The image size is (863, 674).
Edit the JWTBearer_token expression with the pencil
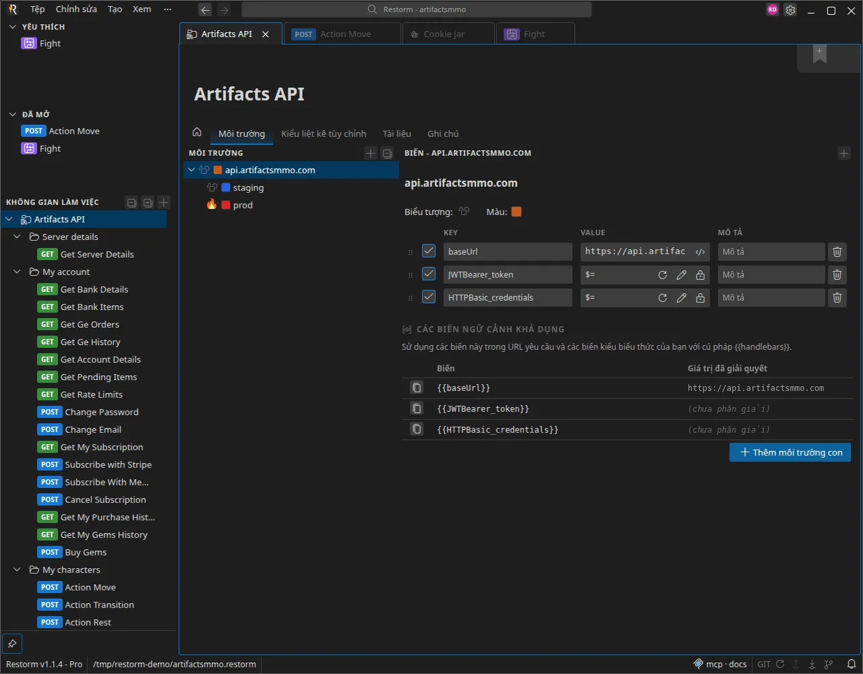point(682,275)
